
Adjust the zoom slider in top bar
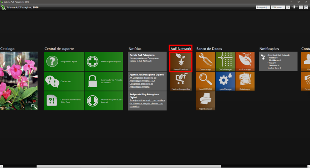(295, 7)
